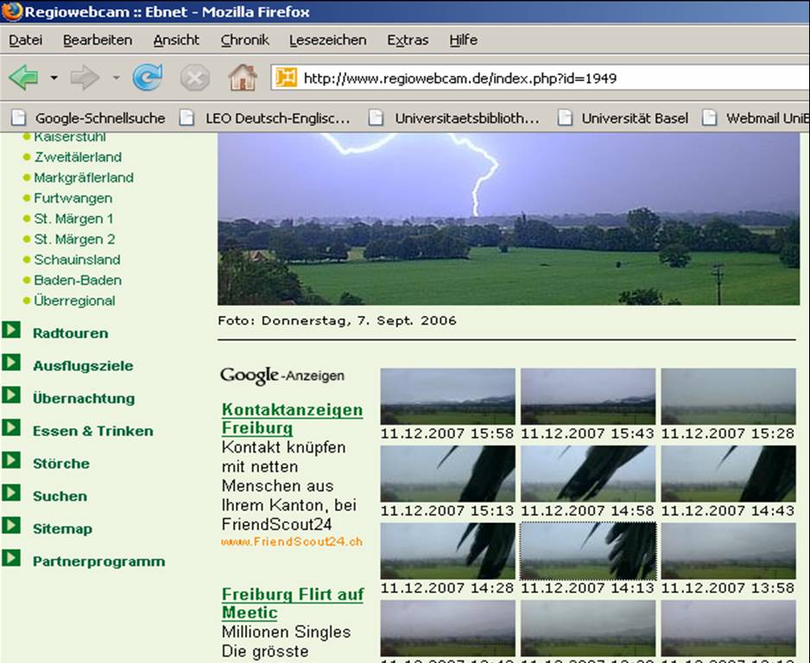Click the green Back arrow button
The width and height of the screenshot is (810, 663).
click(x=23, y=79)
